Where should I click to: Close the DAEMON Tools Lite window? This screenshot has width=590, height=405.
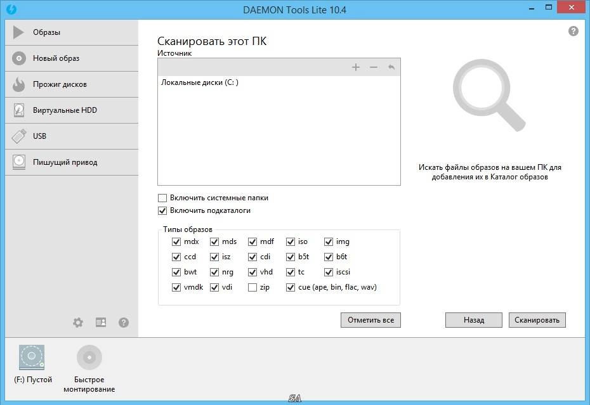pyautogui.click(x=572, y=8)
